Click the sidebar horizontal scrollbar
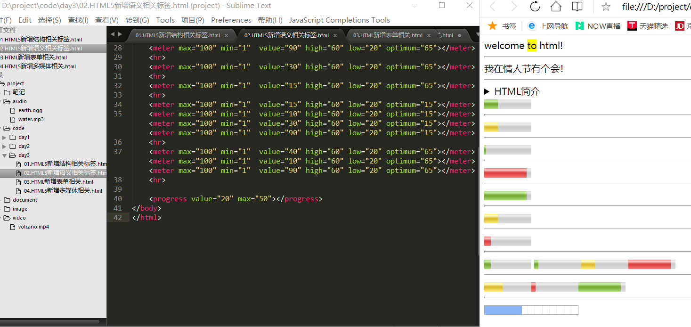The image size is (691, 327). pos(50,322)
